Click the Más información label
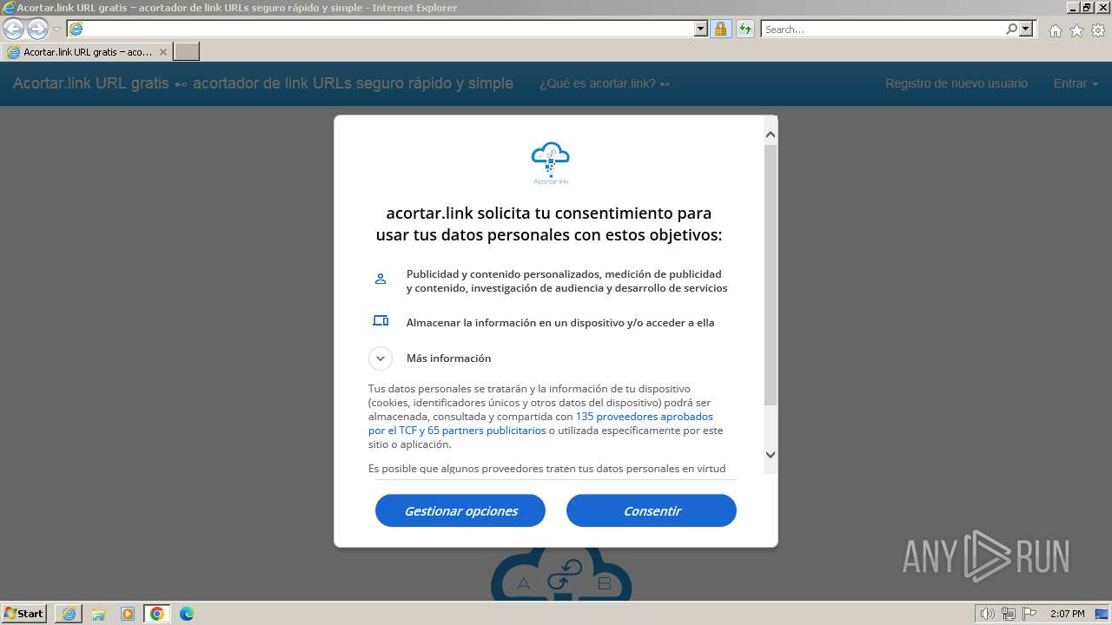Viewport: 1112px width, 625px height. [448, 358]
